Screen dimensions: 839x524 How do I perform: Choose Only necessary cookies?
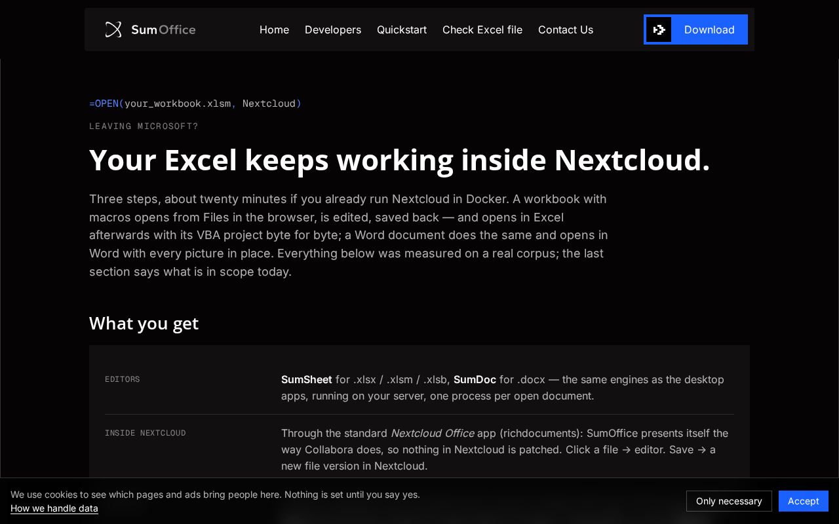pyautogui.click(x=729, y=501)
